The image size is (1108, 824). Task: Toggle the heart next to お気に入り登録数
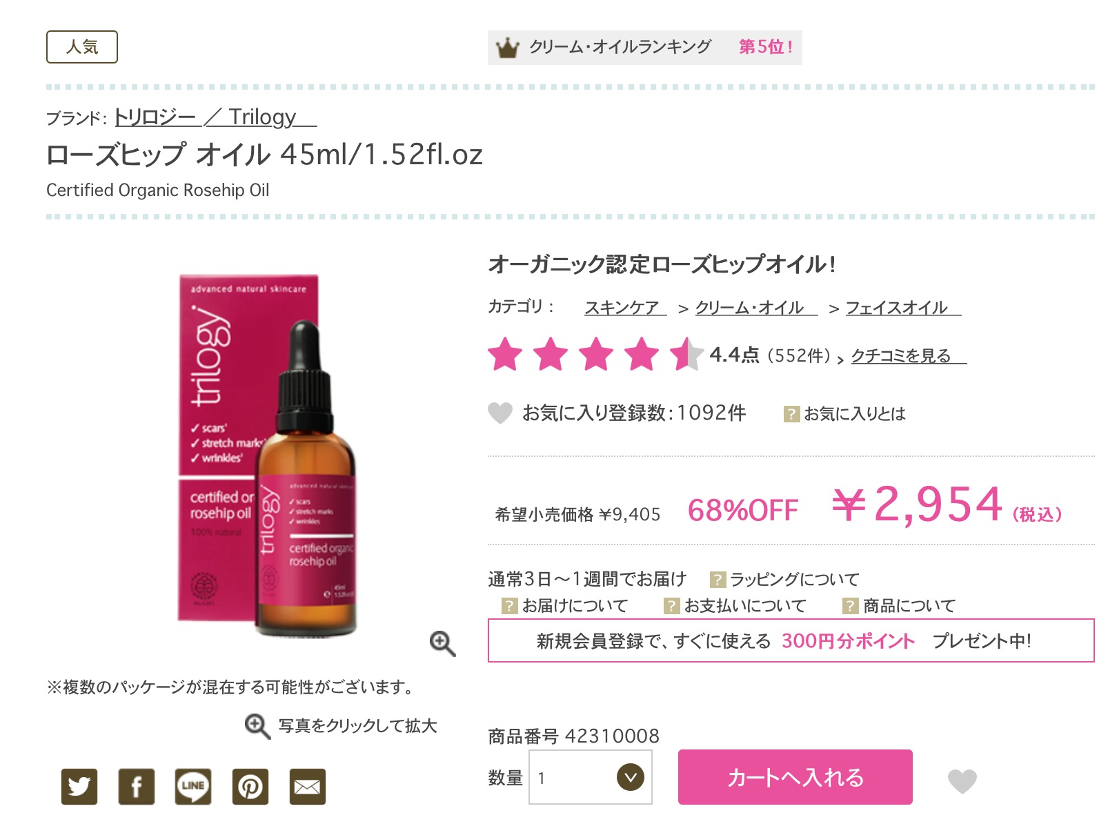(500, 413)
